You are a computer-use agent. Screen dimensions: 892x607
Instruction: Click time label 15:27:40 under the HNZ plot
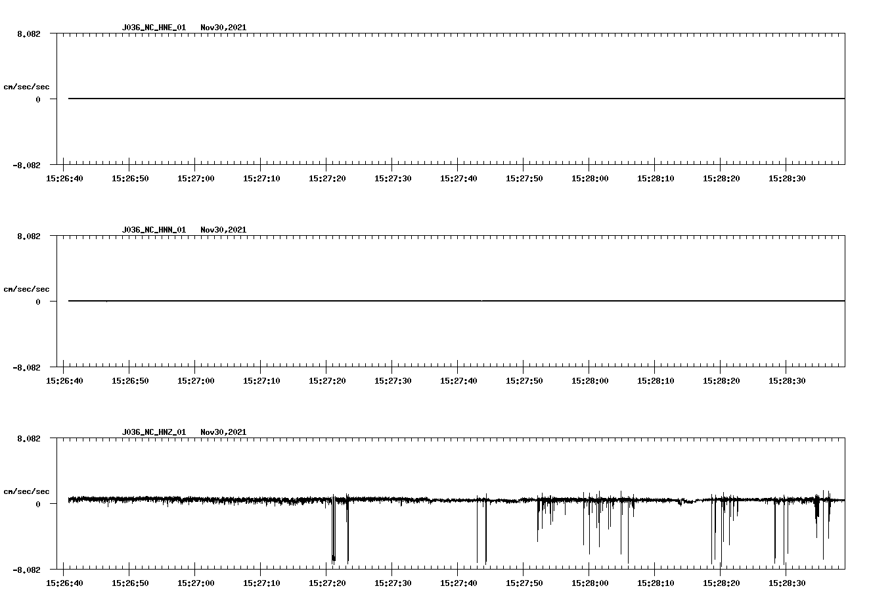[x=458, y=583]
